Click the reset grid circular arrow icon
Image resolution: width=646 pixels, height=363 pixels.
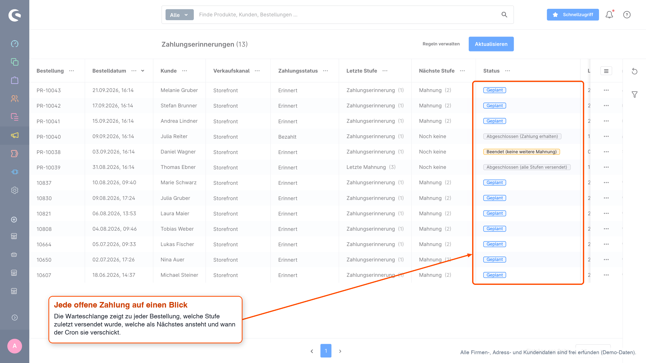click(635, 71)
